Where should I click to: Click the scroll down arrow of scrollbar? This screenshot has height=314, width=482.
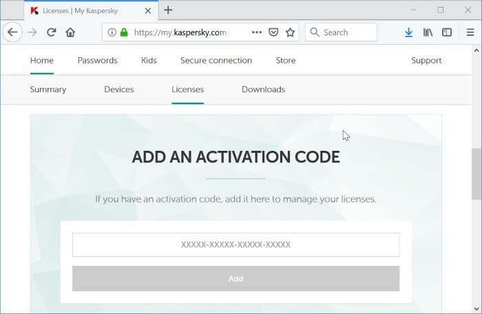click(476, 308)
